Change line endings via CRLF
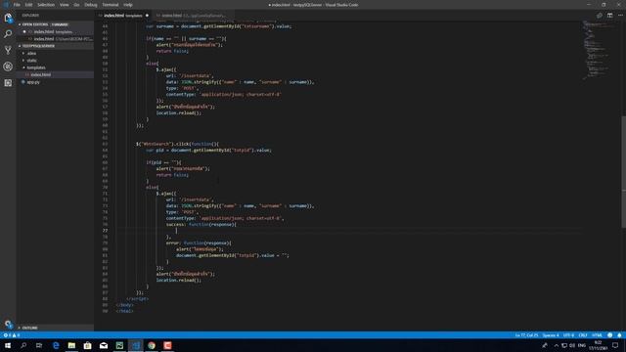Viewport: 626px width, 352px height. point(583,335)
